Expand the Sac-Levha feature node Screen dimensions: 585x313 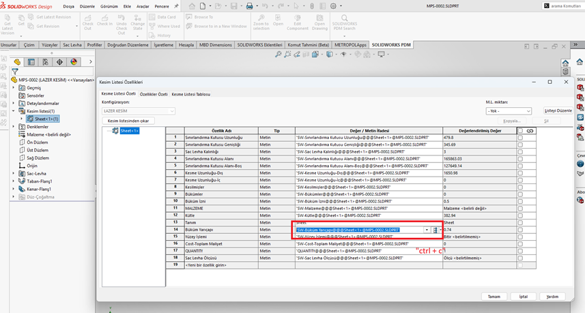point(14,173)
